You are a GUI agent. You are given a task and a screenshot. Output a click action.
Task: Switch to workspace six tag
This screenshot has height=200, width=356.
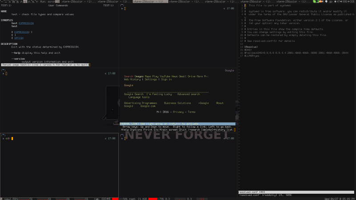[x=21, y=1]
